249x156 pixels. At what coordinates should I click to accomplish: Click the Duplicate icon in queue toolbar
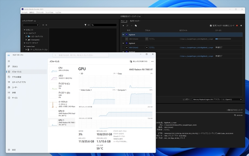(x=136, y=25)
